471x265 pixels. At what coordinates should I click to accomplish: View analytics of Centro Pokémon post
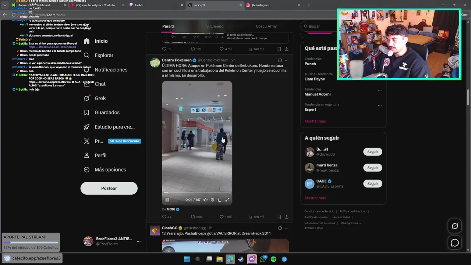click(256, 217)
